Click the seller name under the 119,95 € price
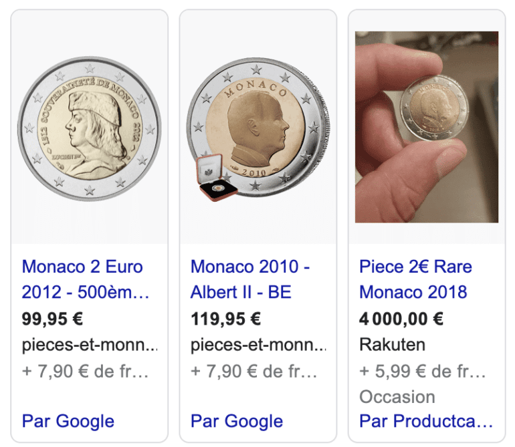The image size is (515, 447). pyautogui.click(x=259, y=345)
